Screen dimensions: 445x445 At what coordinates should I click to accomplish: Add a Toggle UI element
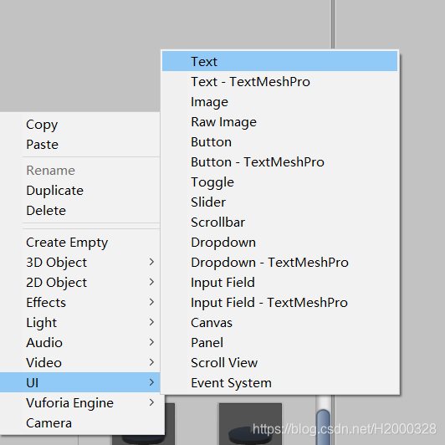tap(279, 182)
